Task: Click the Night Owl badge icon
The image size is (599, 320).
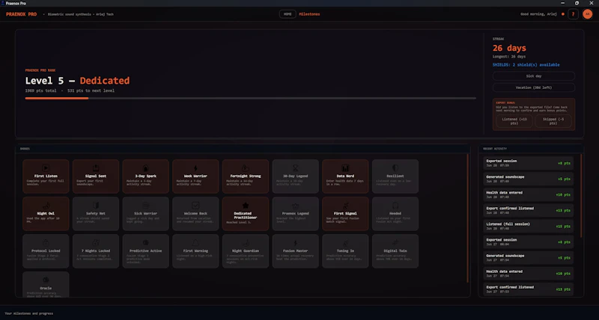Action: click(46, 205)
